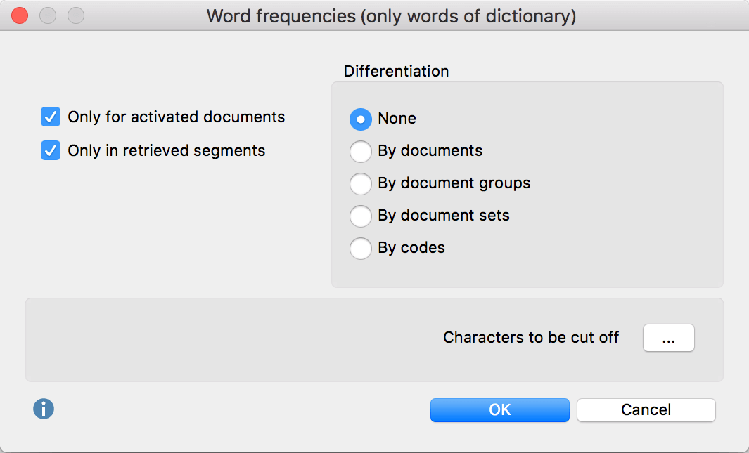This screenshot has width=749, height=453.
Task: Choose By codes differentiation
Action: coord(361,249)
